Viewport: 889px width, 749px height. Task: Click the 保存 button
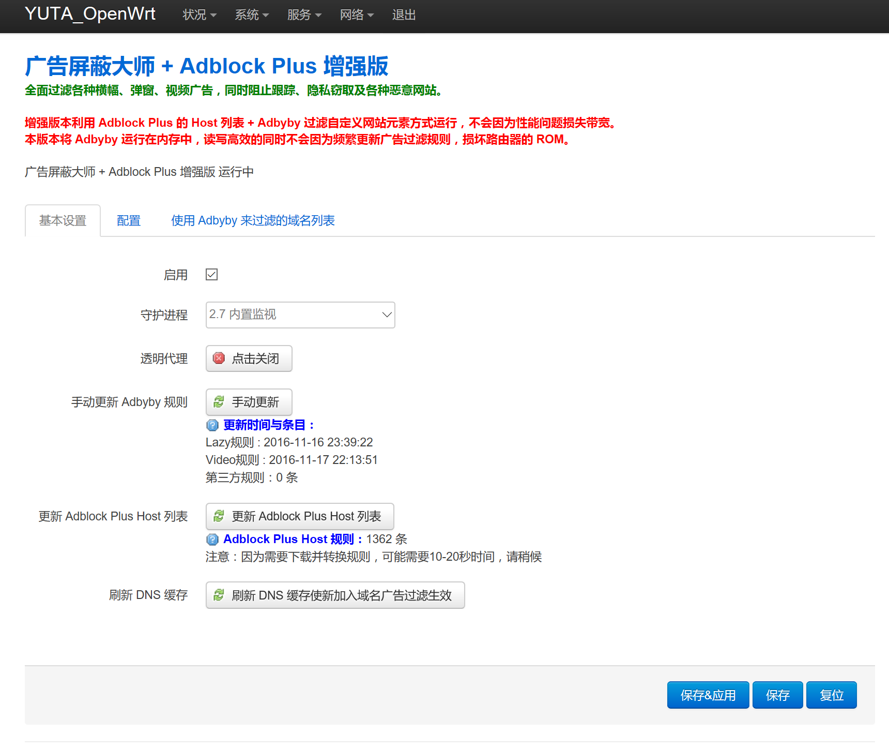coord(777,695)
